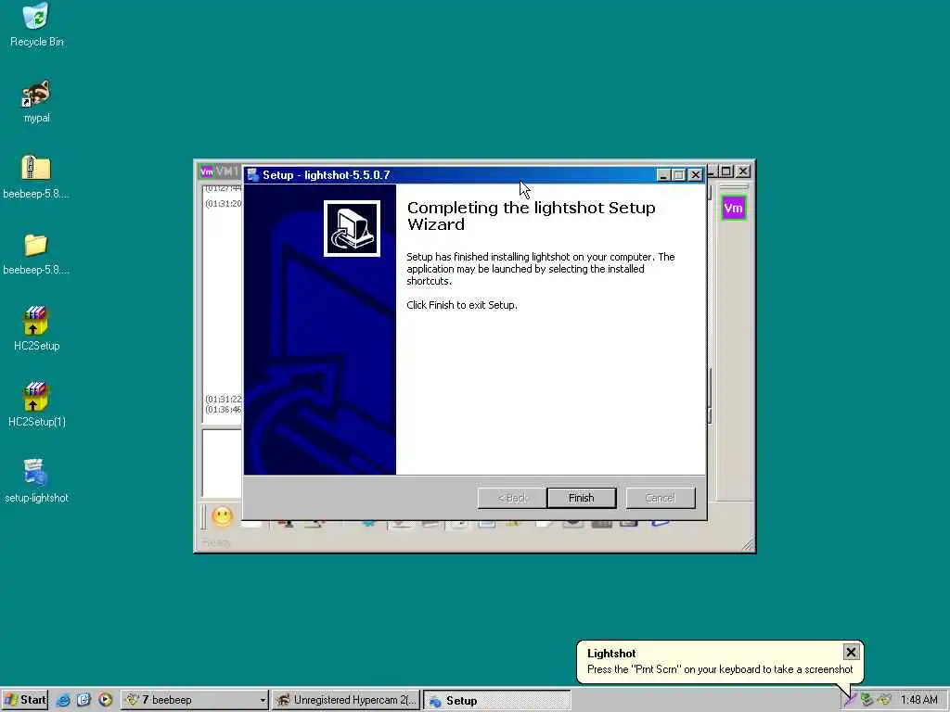Activate the Setup taskbar button

[x=497, y=701]
